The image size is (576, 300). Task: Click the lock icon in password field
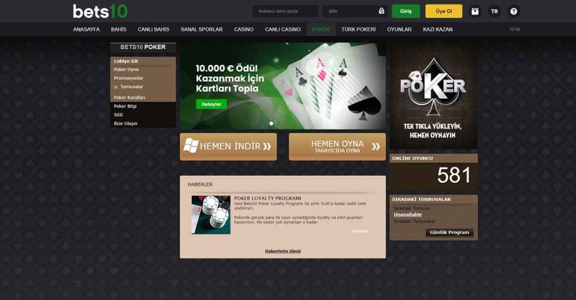(381, 11)
